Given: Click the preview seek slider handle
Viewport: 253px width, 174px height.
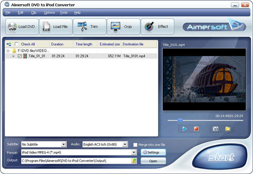Looking at the screenshot, I should point(180,120).
